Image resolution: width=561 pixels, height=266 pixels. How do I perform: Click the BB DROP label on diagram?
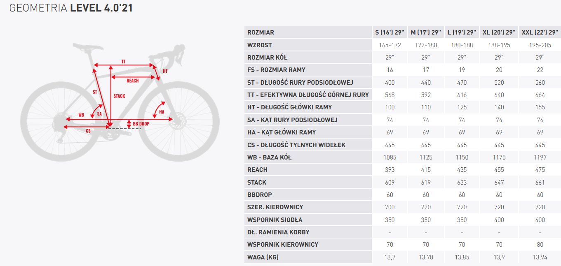[x=141, y=123]
